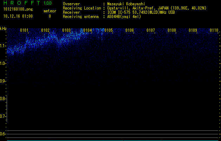Screen dimensions: 221x141
Task: Click the 0.7 kHz axis label
Action: point(3,116)
